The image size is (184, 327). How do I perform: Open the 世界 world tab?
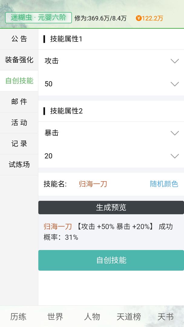click(x=55, y=317)
